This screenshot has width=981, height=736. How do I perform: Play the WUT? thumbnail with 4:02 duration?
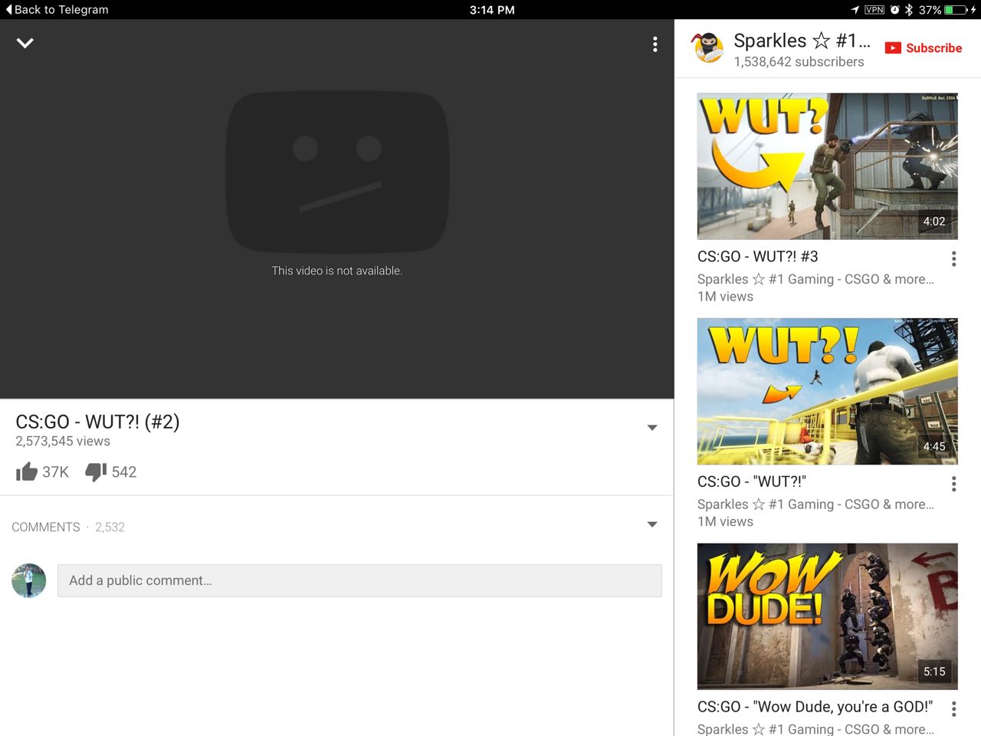point(828,166)
